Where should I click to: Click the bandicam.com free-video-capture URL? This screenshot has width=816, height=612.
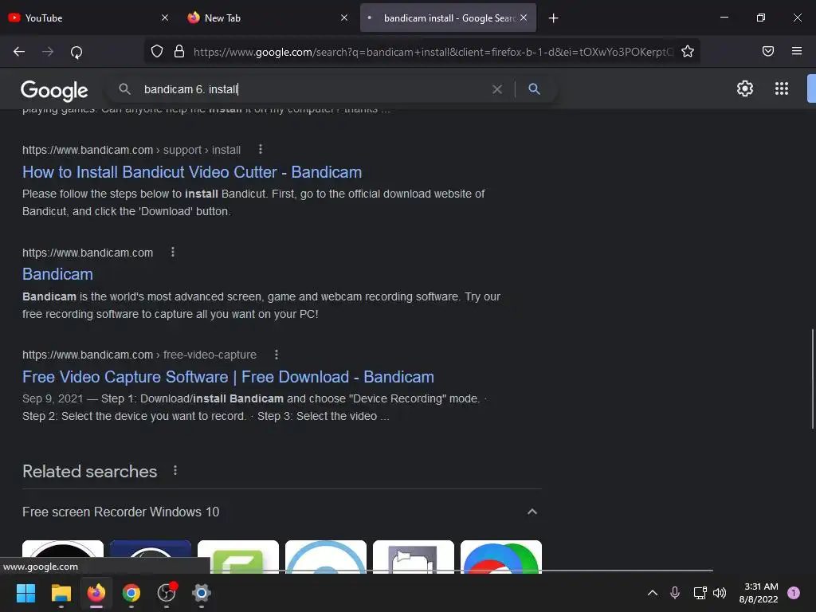[x=139, y=355]
